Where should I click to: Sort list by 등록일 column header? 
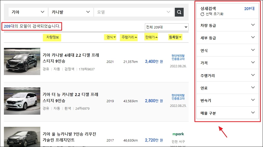click(x=175, y=37)
